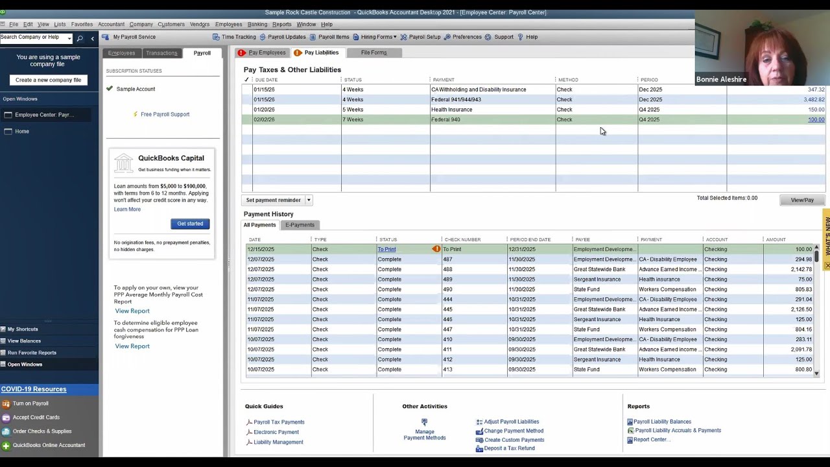This screenshot has width=830, height=467.
Task: Open the Reports menu
Action: point(281,24)
